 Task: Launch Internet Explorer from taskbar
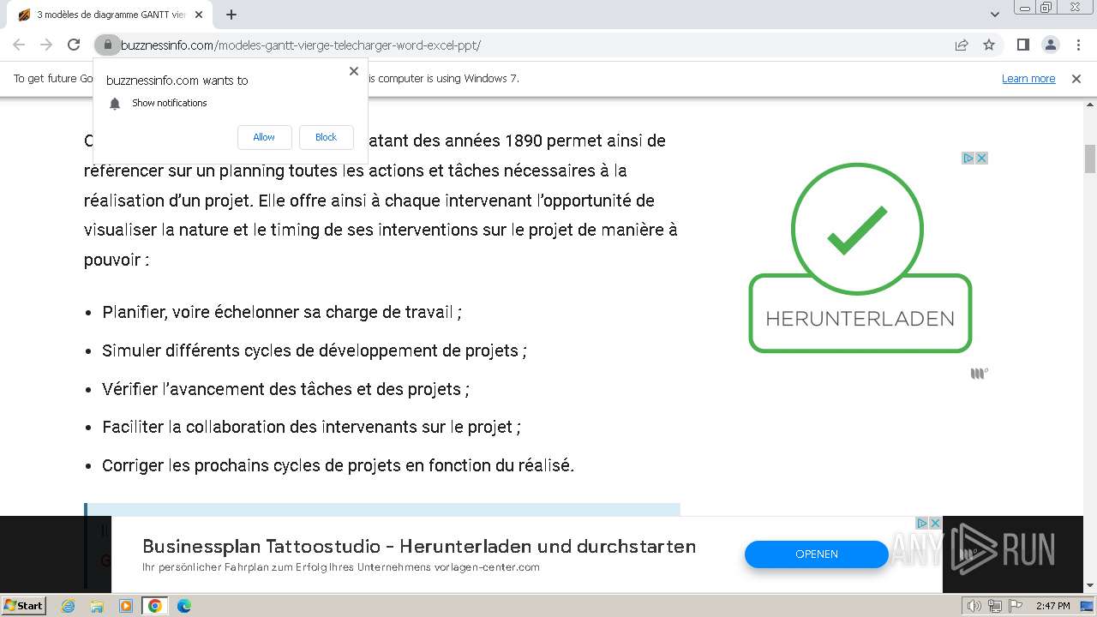[x=69, y=606]
